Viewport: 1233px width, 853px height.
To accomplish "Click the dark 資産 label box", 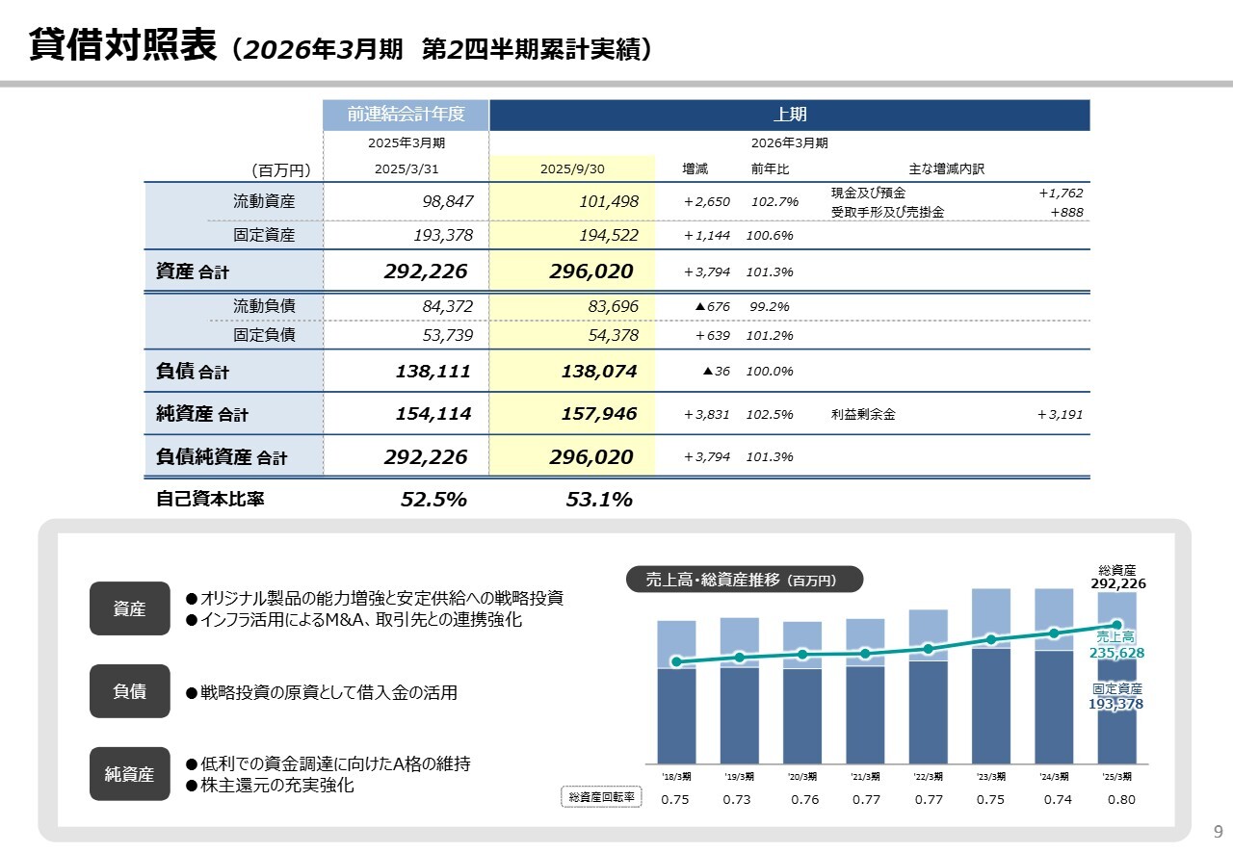I will pyautogui.click(x=129, y=608).
